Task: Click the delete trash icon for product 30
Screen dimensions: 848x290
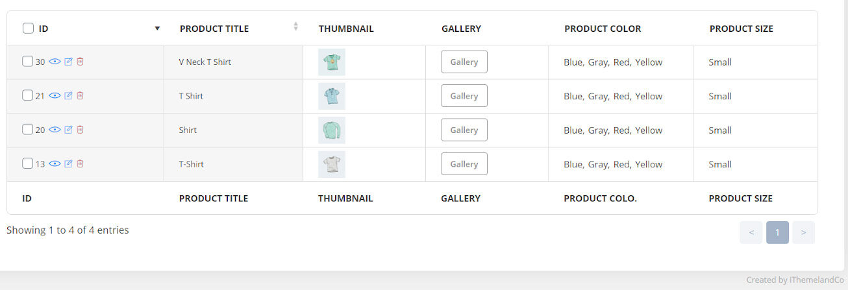Action: (x=80, y=62)
